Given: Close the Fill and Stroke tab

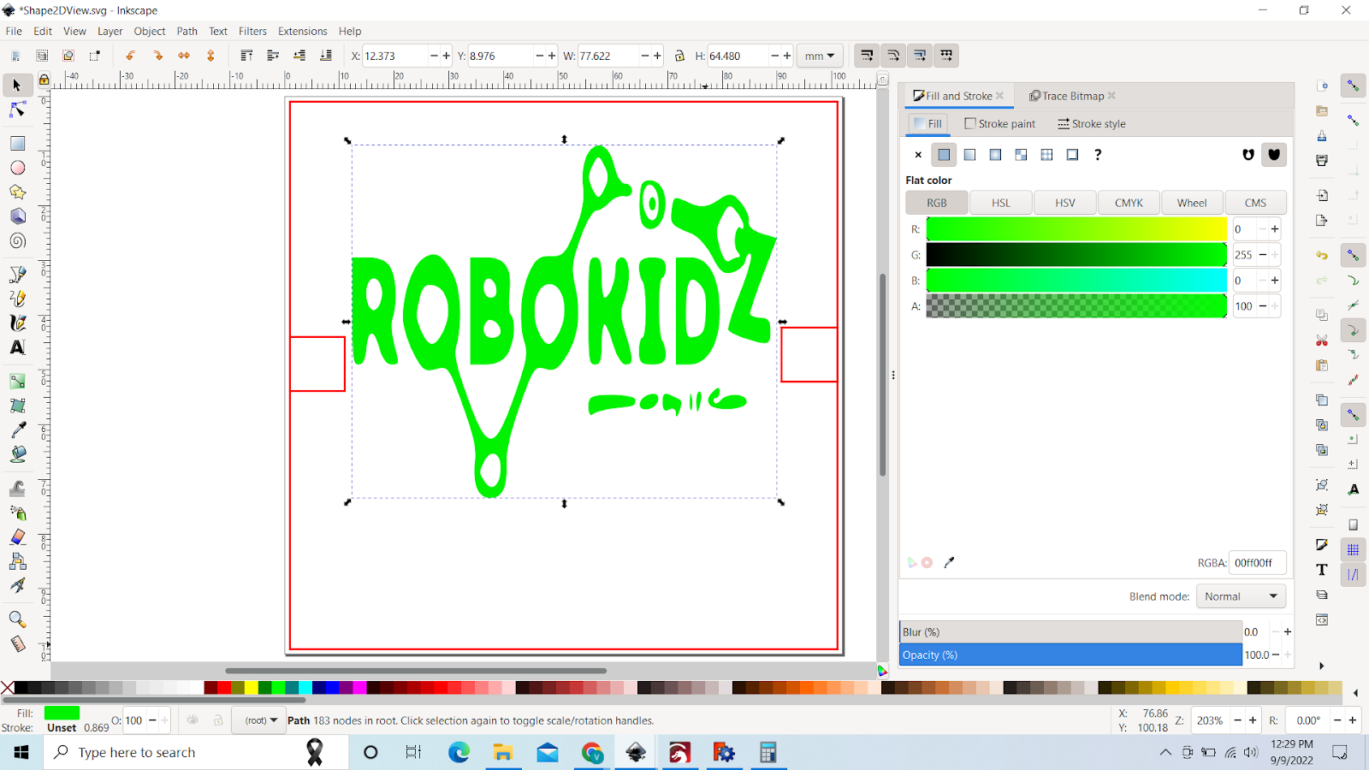Looking at the screenshot, I should (999, 96).
